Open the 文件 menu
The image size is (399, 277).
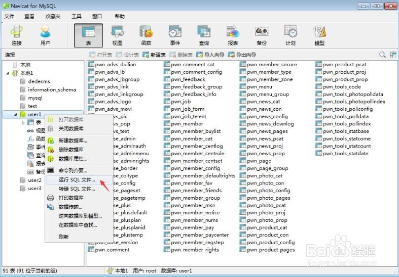pos(9,17)
